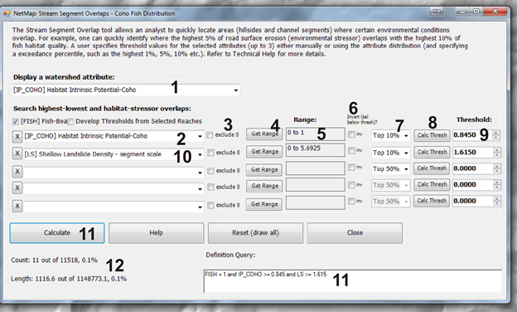Toggle inv checkbox in fifth attribute row
Image resolution: width=517 pixels, height=312 pixels.
[x=351, y=201]
